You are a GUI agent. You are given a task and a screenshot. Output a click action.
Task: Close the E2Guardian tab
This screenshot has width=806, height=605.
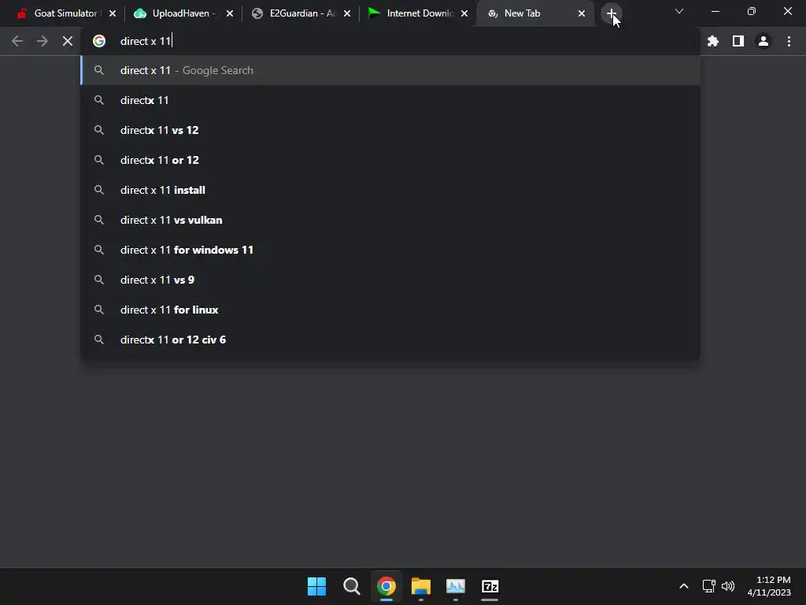click(x=347, y=14)
